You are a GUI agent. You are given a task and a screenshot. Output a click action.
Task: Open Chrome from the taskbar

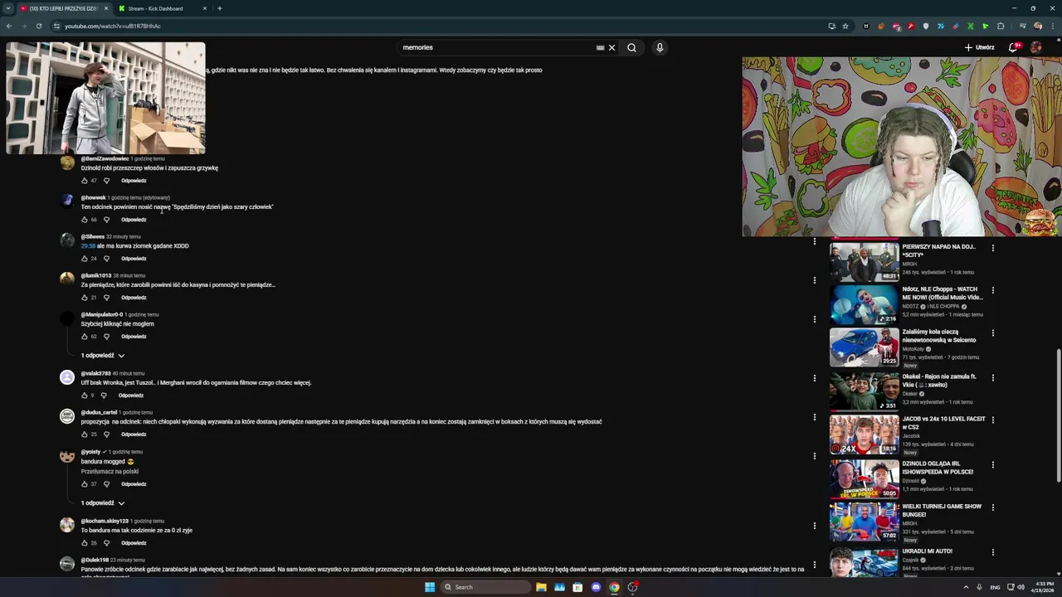tap(614, 587)
